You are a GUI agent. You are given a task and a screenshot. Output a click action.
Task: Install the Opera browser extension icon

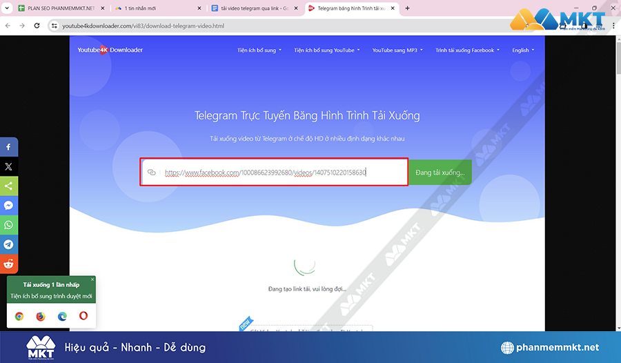[x=83, y=316]
